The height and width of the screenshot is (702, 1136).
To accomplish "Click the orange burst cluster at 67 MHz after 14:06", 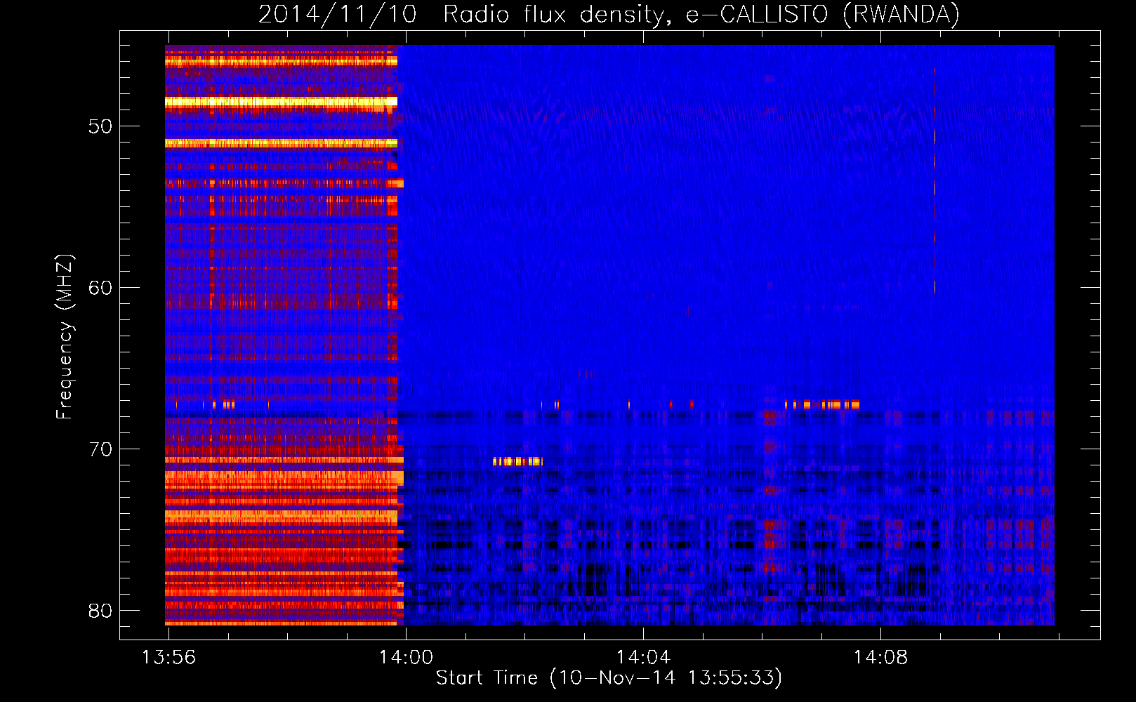I will tap(822, 404).
